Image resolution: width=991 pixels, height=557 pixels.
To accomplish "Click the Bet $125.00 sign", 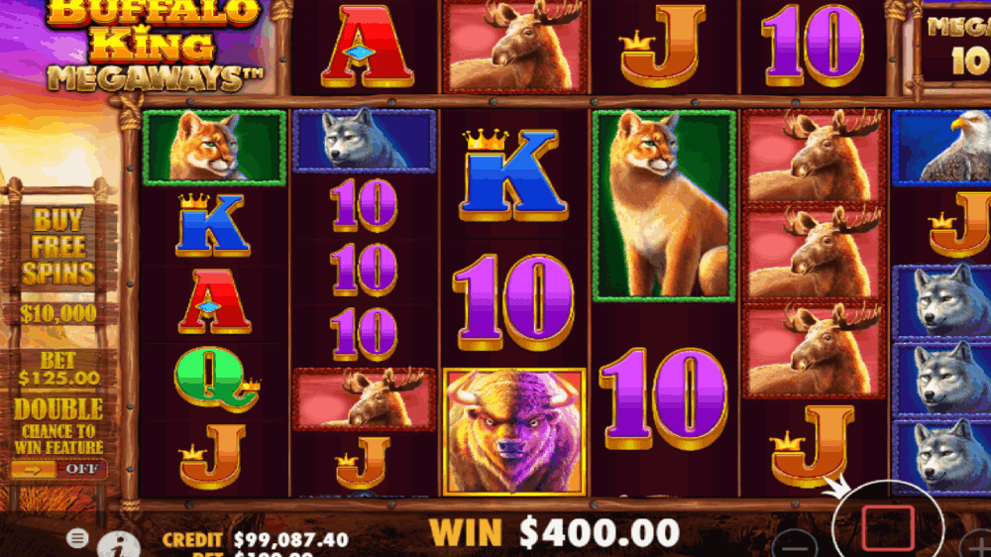I will point(58,370).
